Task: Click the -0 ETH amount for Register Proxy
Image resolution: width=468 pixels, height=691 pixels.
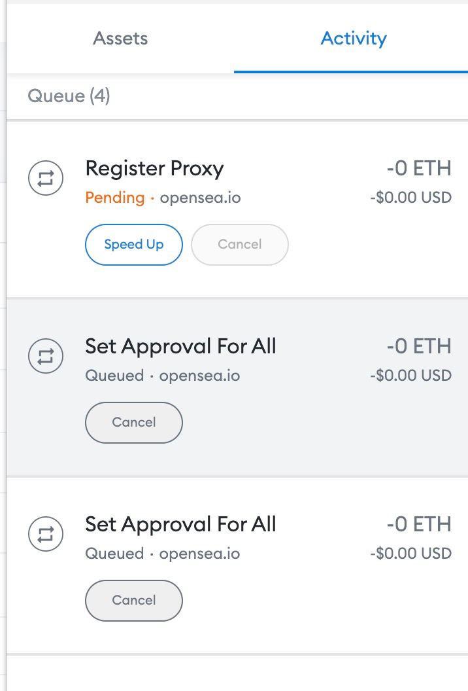Action: pos(419,168)
